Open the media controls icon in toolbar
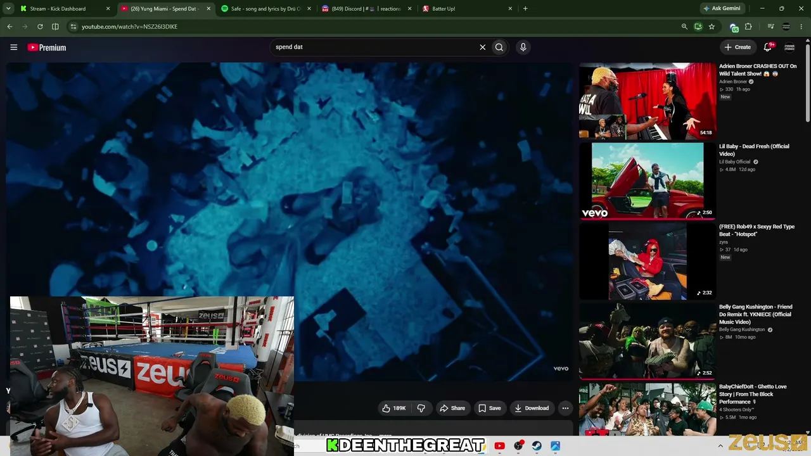The image size is (811, 456). click(770, 27)
